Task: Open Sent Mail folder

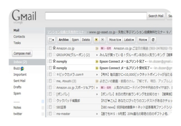Action: 19,81
